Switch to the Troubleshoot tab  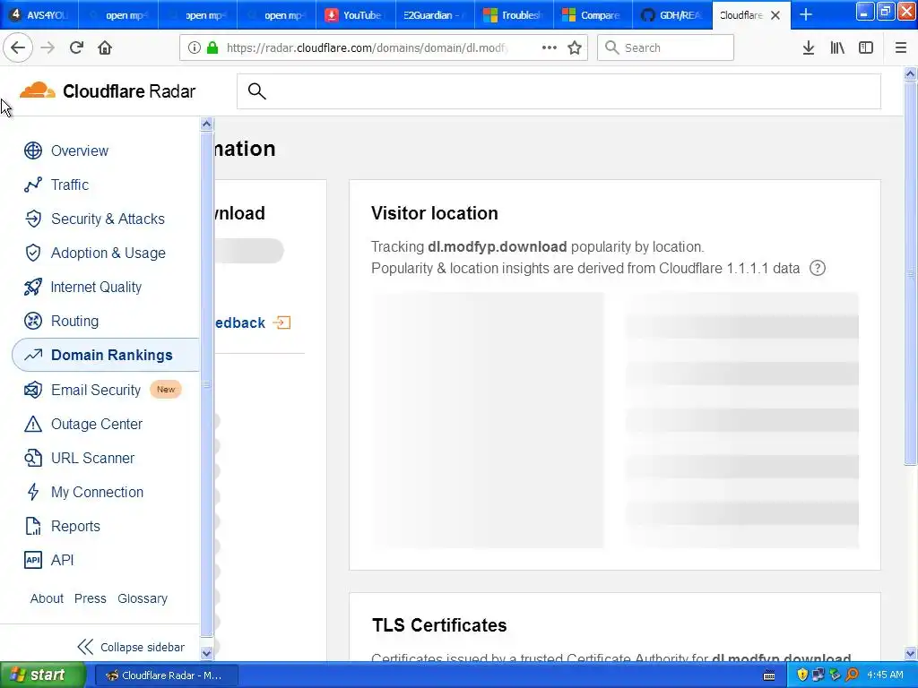click(x=514, y=14)
